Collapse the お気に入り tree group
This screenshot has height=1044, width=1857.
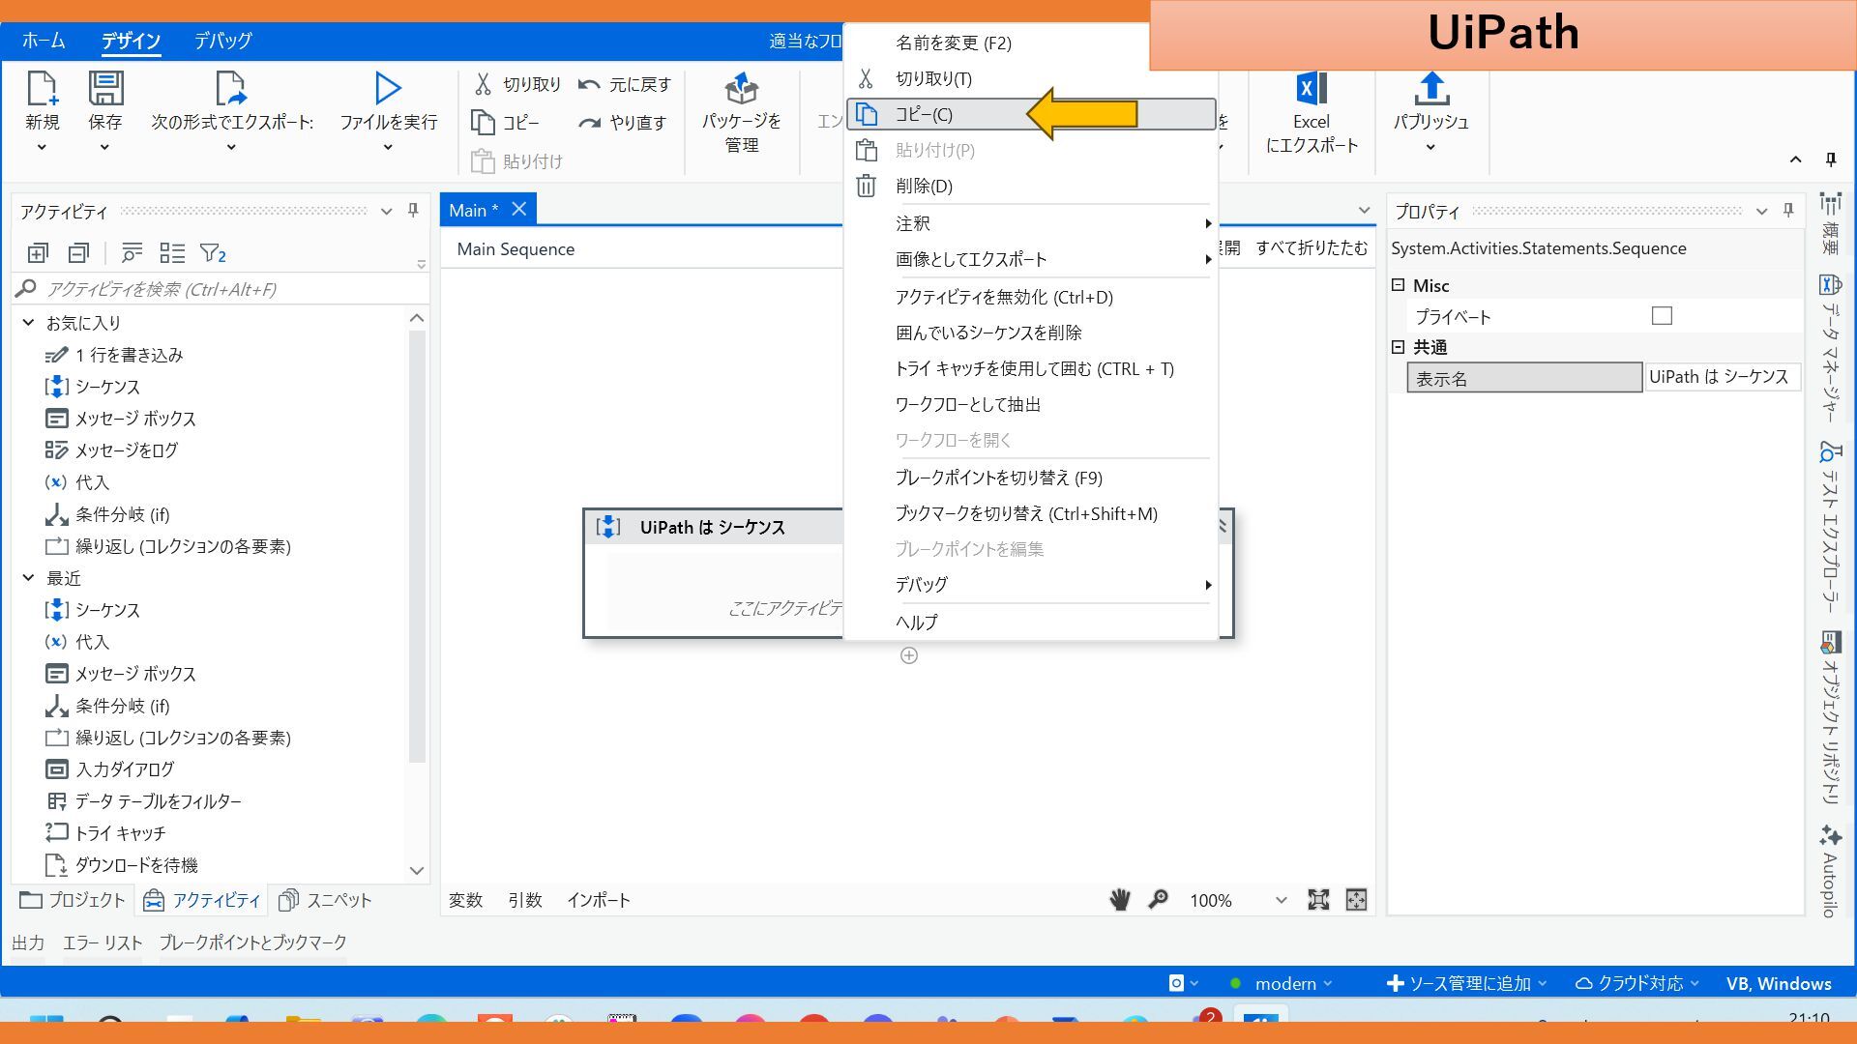(28, 323)
